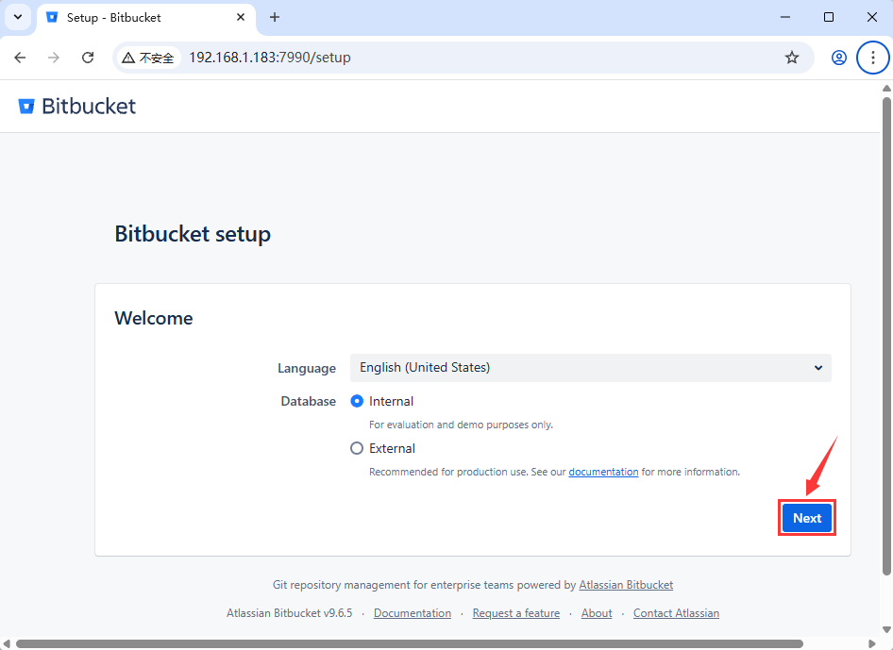Click the scroll-up arrow of vertical scrollbar
This screenshot has width=893, height=650.
tap(886, 89)
